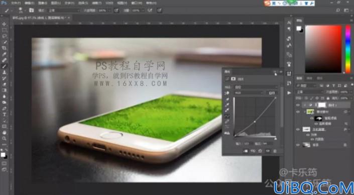Open the RGB channel dropdown in Curves
354x195 pixels.
click(x=249, y=92)
